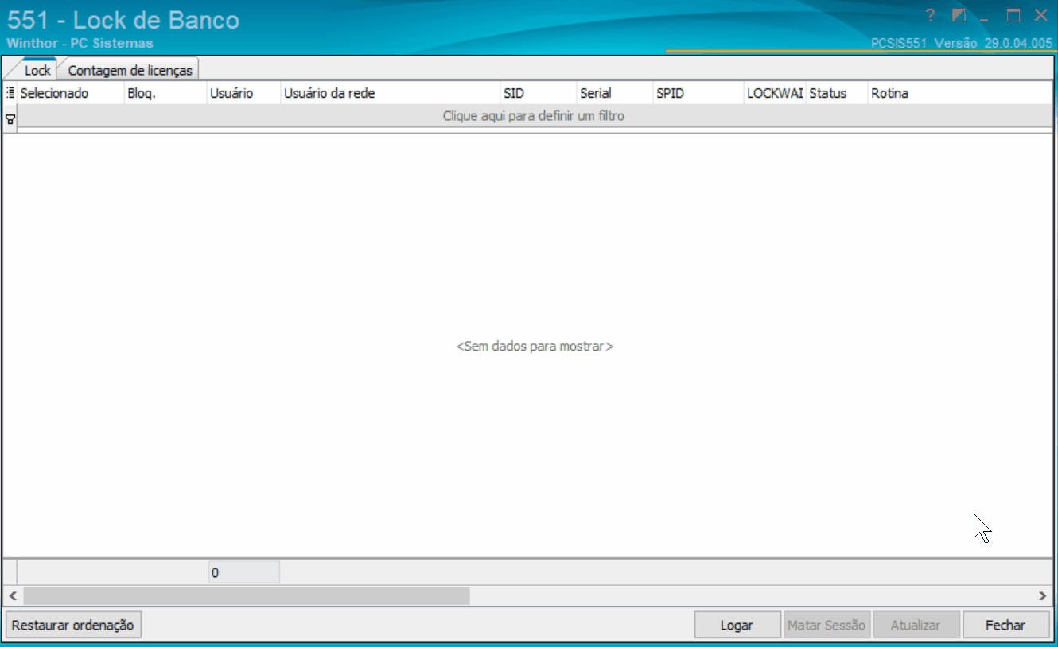Viewport: 1058px width, 647px height.
Task: Sort by Serial column header
Action: pos(615,93)
